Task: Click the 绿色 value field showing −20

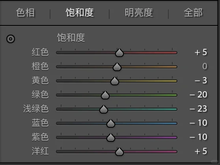Action: click(x=198, y=95)
